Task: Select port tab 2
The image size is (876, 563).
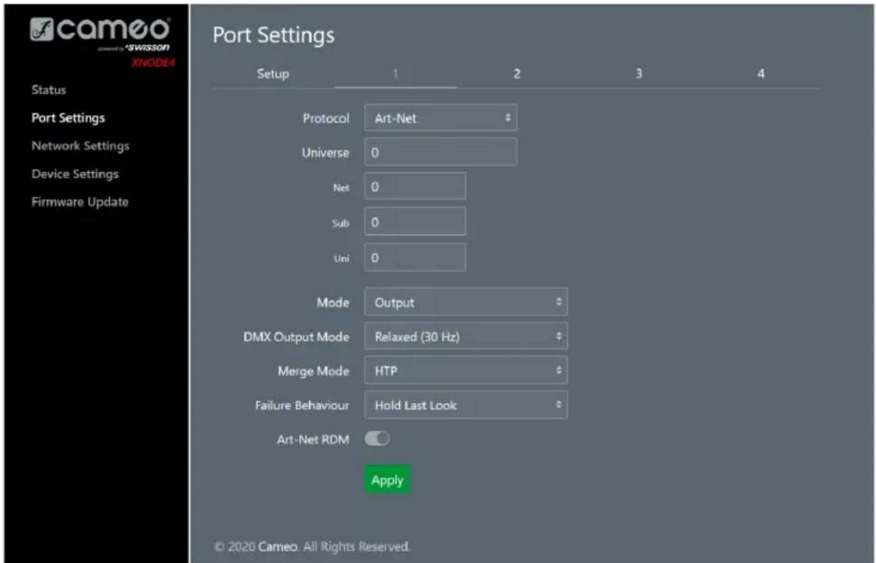Action: coord(517,74)
